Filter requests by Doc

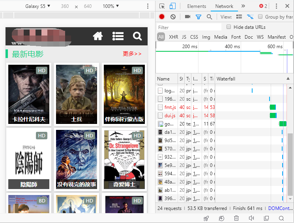pyautogui.click(x=249, y=37)
